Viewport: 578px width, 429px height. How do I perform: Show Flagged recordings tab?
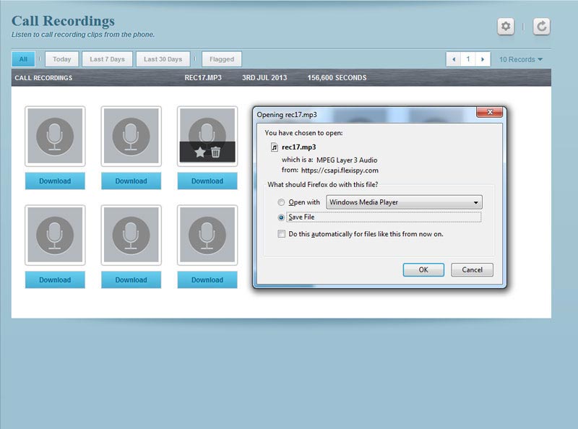222,59
